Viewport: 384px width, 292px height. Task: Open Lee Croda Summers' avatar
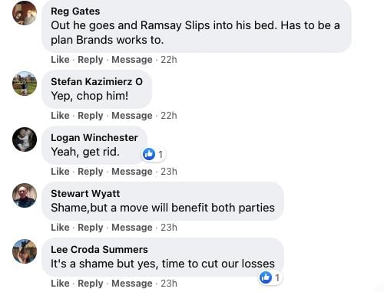25,251
